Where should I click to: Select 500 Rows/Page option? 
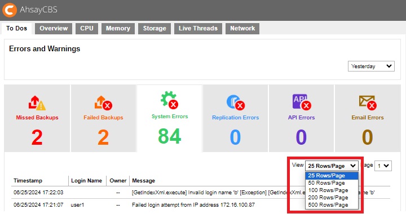(332, 205)
